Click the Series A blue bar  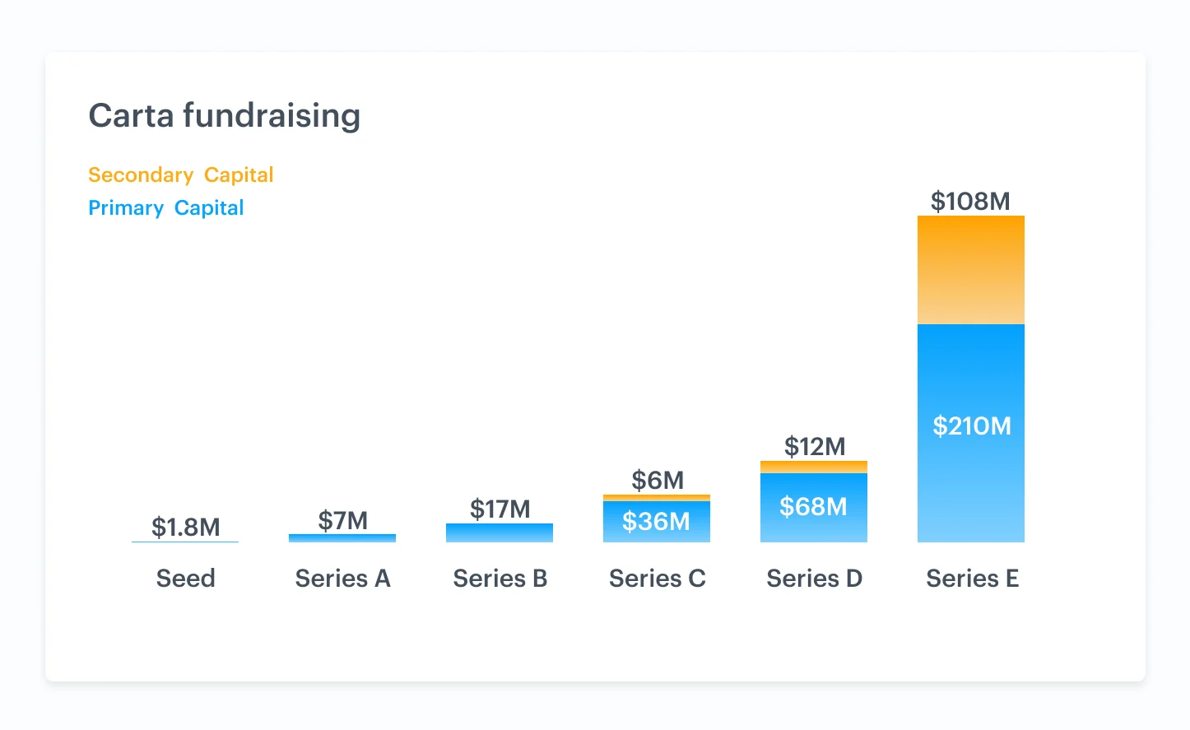342,538
